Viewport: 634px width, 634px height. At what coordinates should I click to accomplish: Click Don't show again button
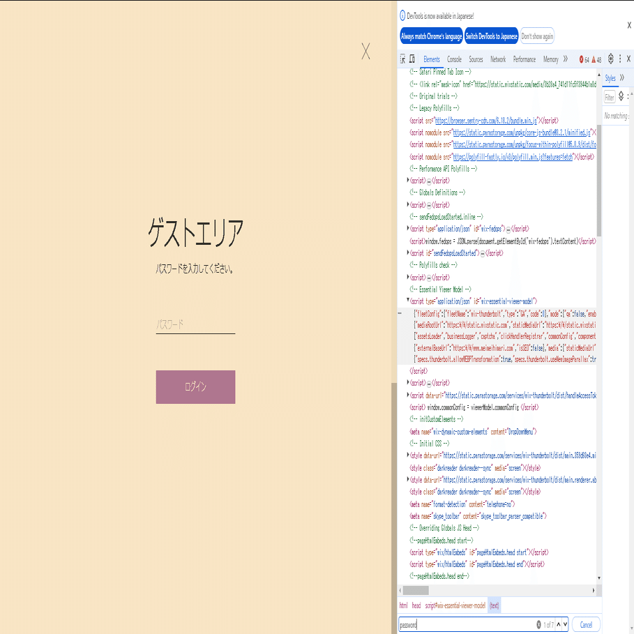[537, 36]
